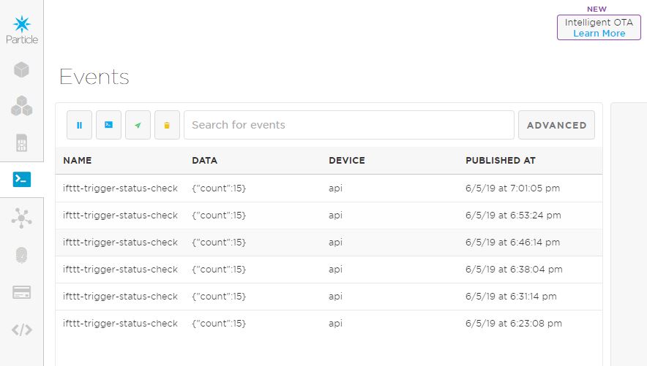This screenshot has width=647, height=366.
Task: Open Authentication fingerprint icon
Action: (21, 255)
